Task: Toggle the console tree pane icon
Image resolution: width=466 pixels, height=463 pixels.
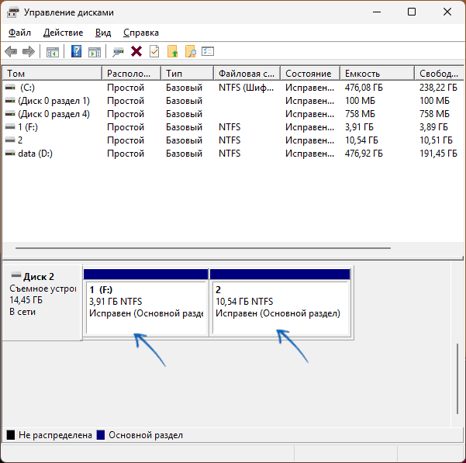Action: pos(53,52)
